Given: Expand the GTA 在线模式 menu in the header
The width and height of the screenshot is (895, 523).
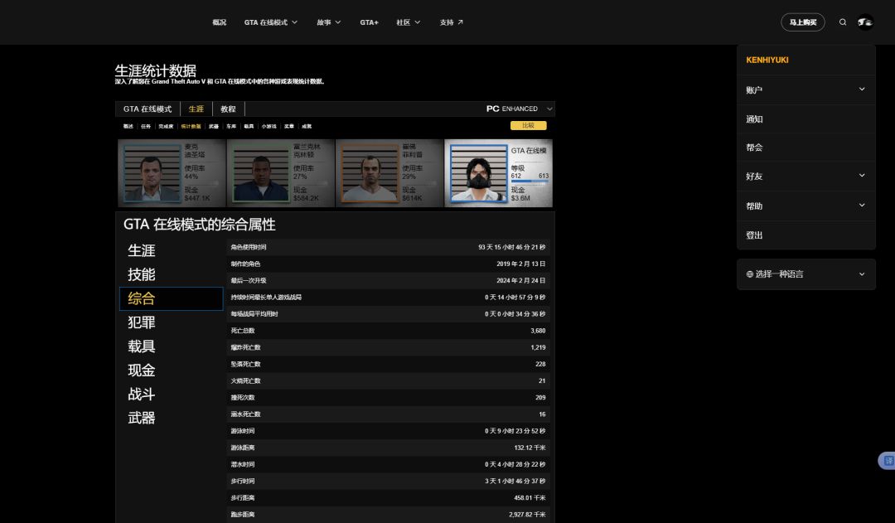Looking at the screenshot, I should pyautogui.click(x=270, y=22).
